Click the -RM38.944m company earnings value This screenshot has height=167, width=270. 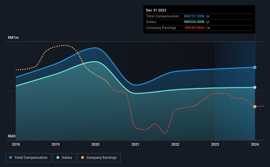pos(195,28)
